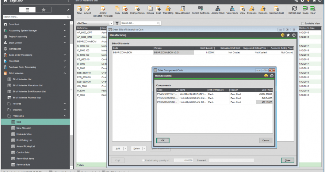Screen dimensions: 325x172
Task: Click the Amend toolbar icon
Action: [x=88, y=10]
